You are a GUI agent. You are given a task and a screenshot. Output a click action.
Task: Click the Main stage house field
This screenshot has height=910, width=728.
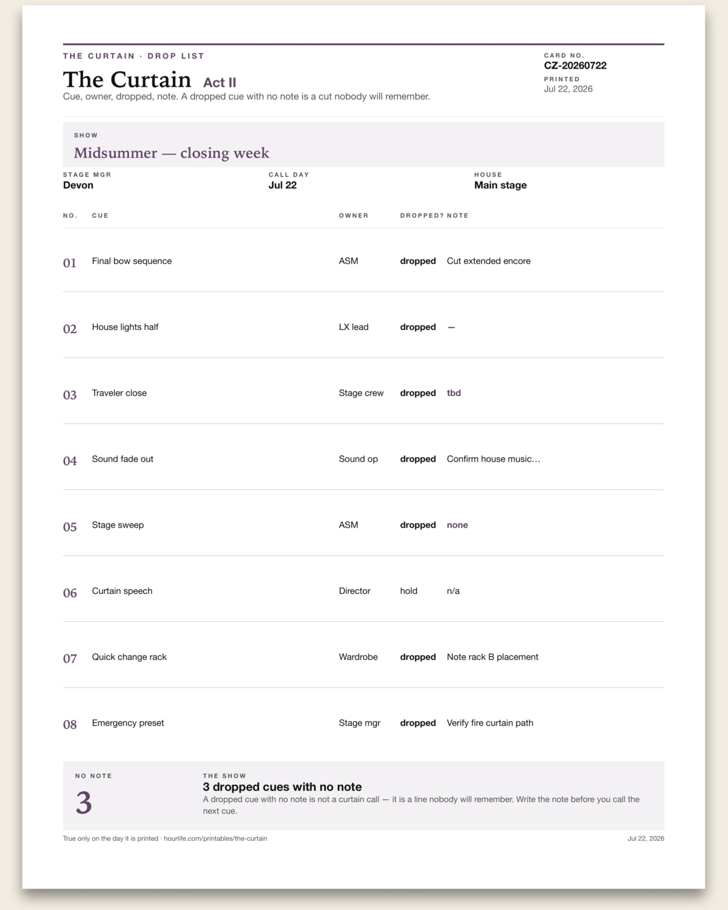[x=500, y=185]
